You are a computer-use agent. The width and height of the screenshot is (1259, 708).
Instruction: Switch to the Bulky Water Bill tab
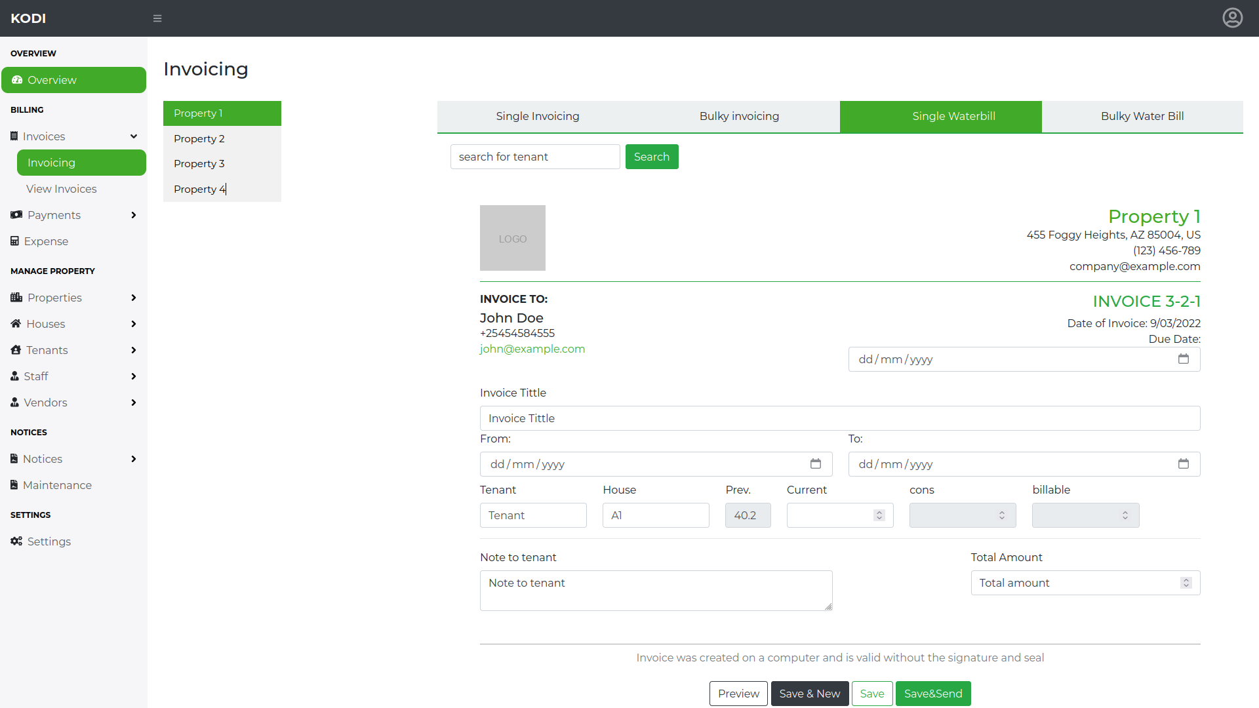(x=1142, y=116)
